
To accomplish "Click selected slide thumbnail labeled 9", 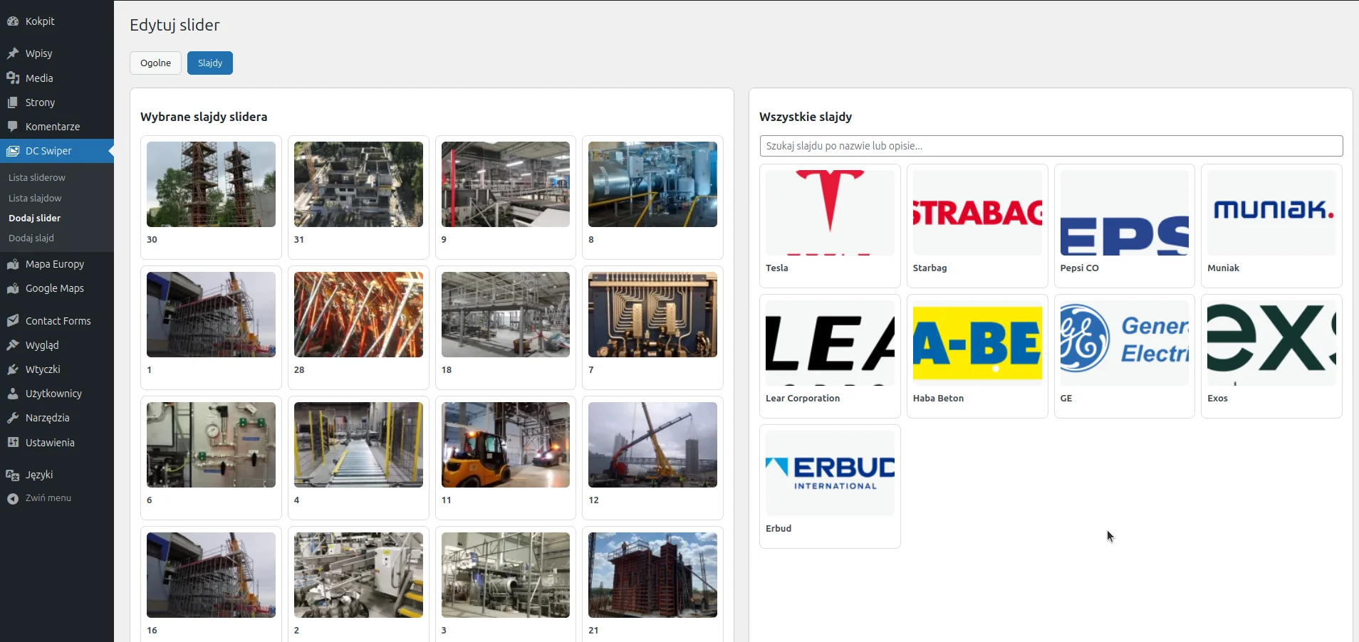I will pos(506,184).
